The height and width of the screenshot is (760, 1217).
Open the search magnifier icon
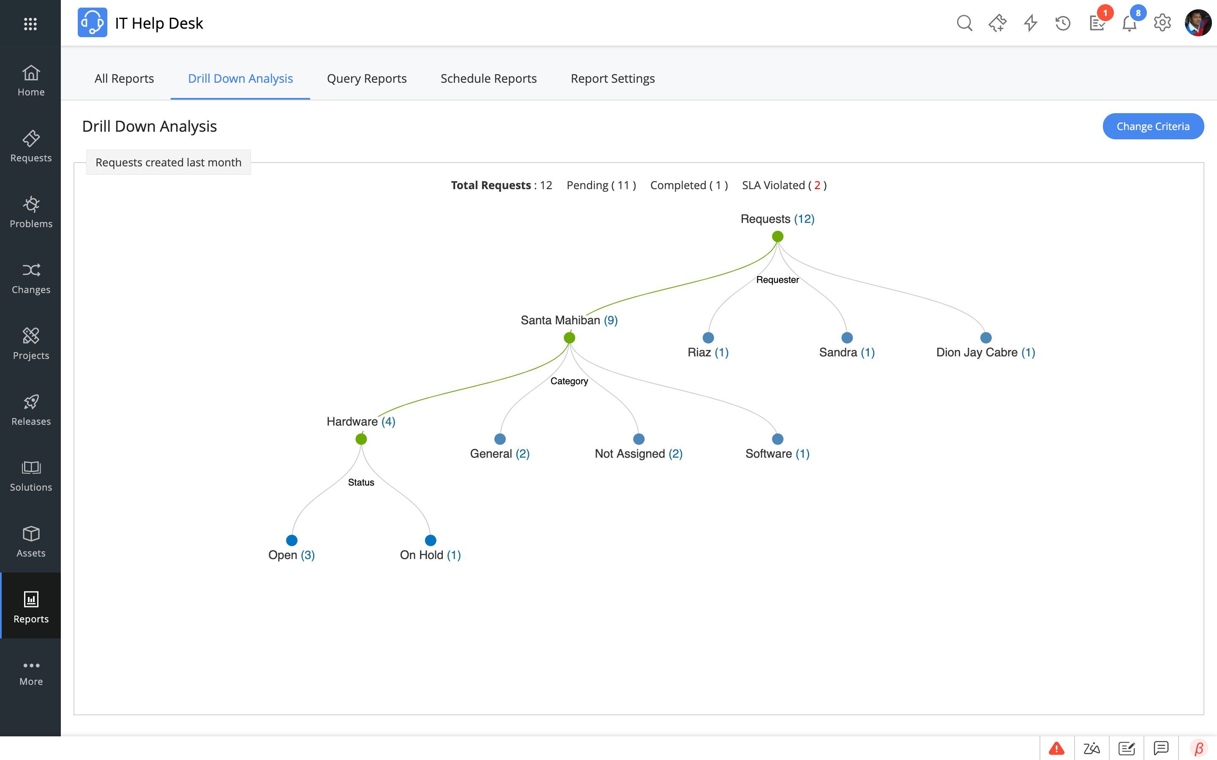(964, 23)
